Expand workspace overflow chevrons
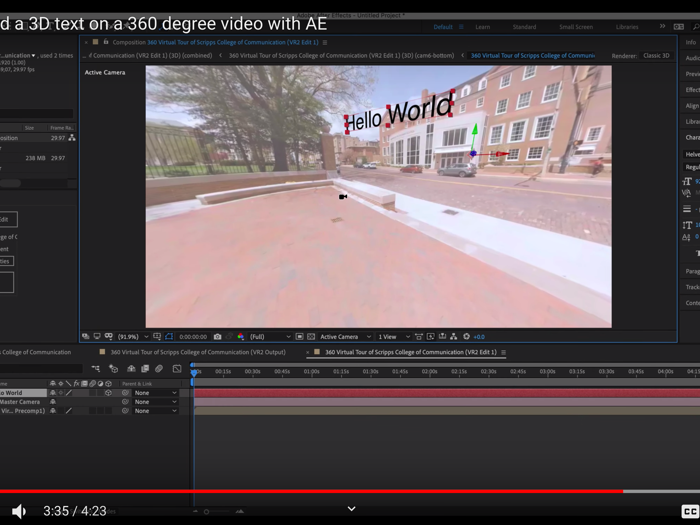 coord(662,26)
